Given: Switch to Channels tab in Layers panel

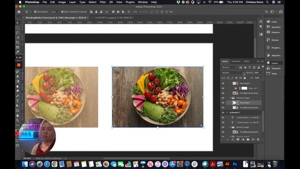Looking at the screenshot, I should pos(236,61).
